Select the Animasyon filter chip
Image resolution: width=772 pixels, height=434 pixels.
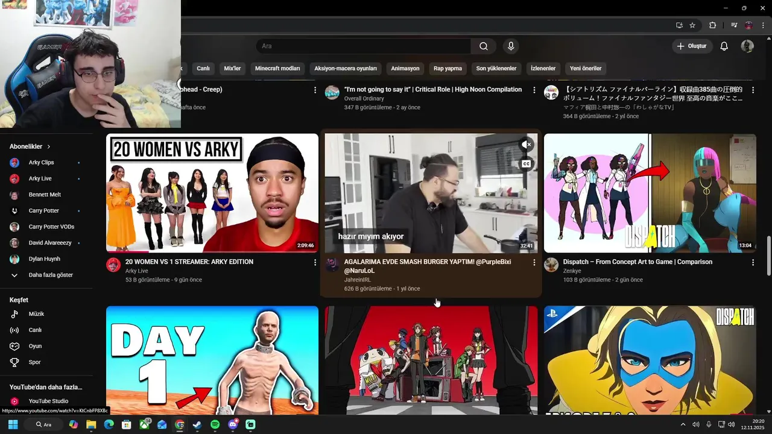[405, 68]
